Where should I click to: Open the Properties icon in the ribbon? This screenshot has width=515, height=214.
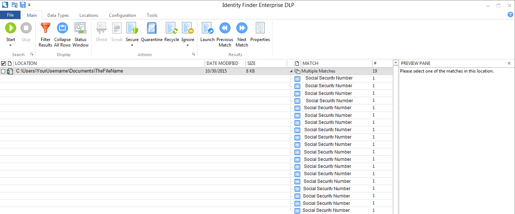(260, 28)
